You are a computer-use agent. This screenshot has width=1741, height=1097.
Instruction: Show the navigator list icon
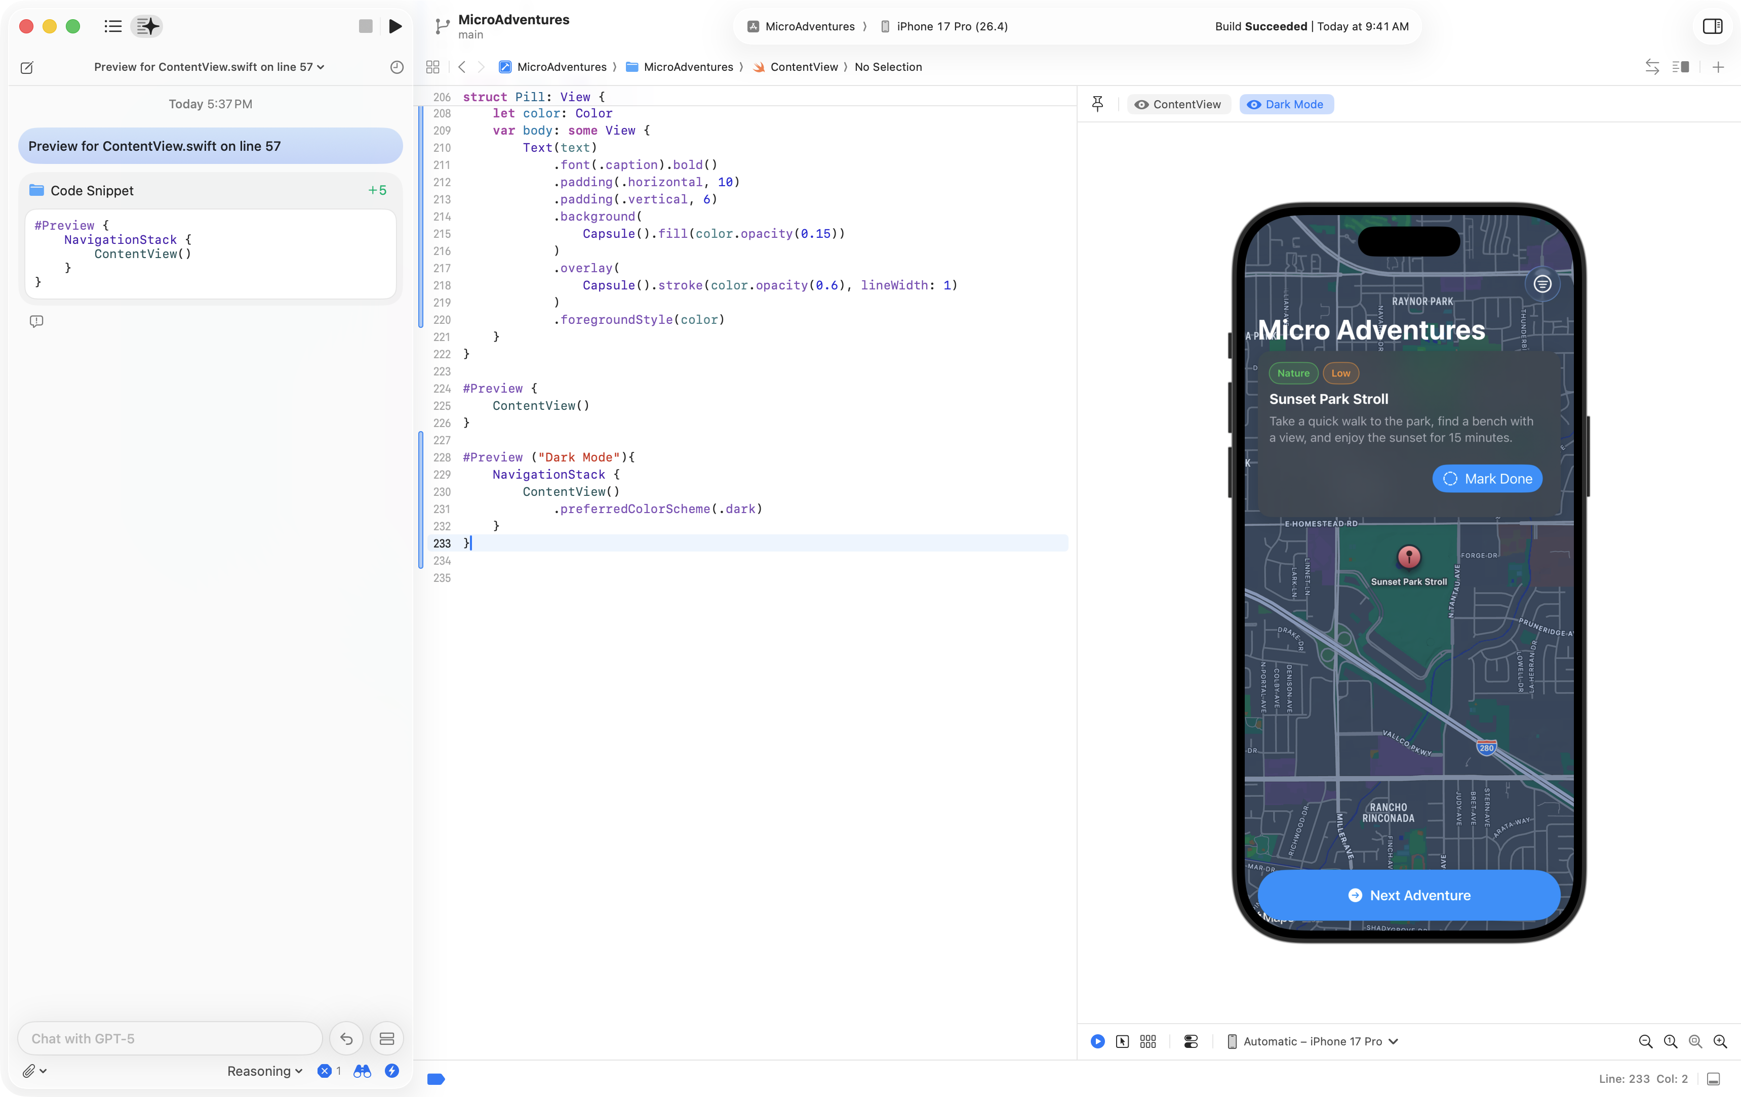click(x=113, y=27)
